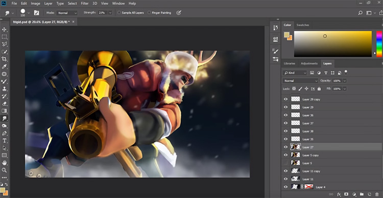This screenshot has height=198, width=383.
Task: Open the Layer menu
Action: (x=49, y=4)
